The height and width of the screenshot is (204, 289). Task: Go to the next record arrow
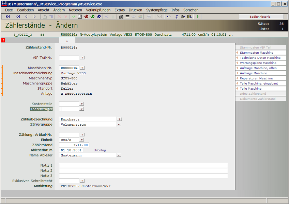(34, 17)
